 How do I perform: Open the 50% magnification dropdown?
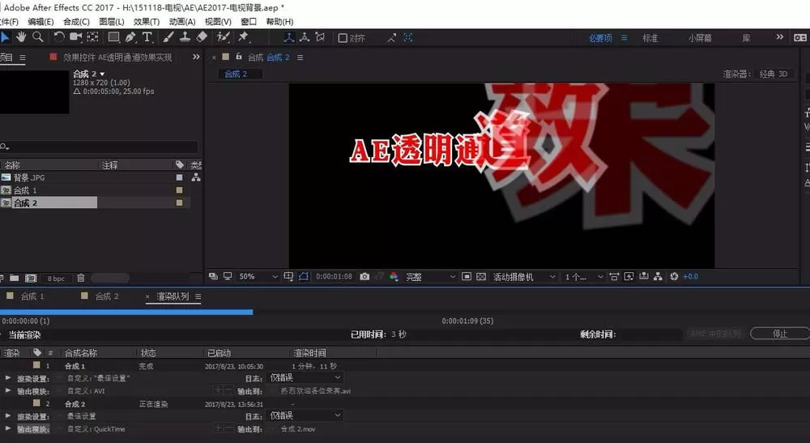[x=258, y=277]
